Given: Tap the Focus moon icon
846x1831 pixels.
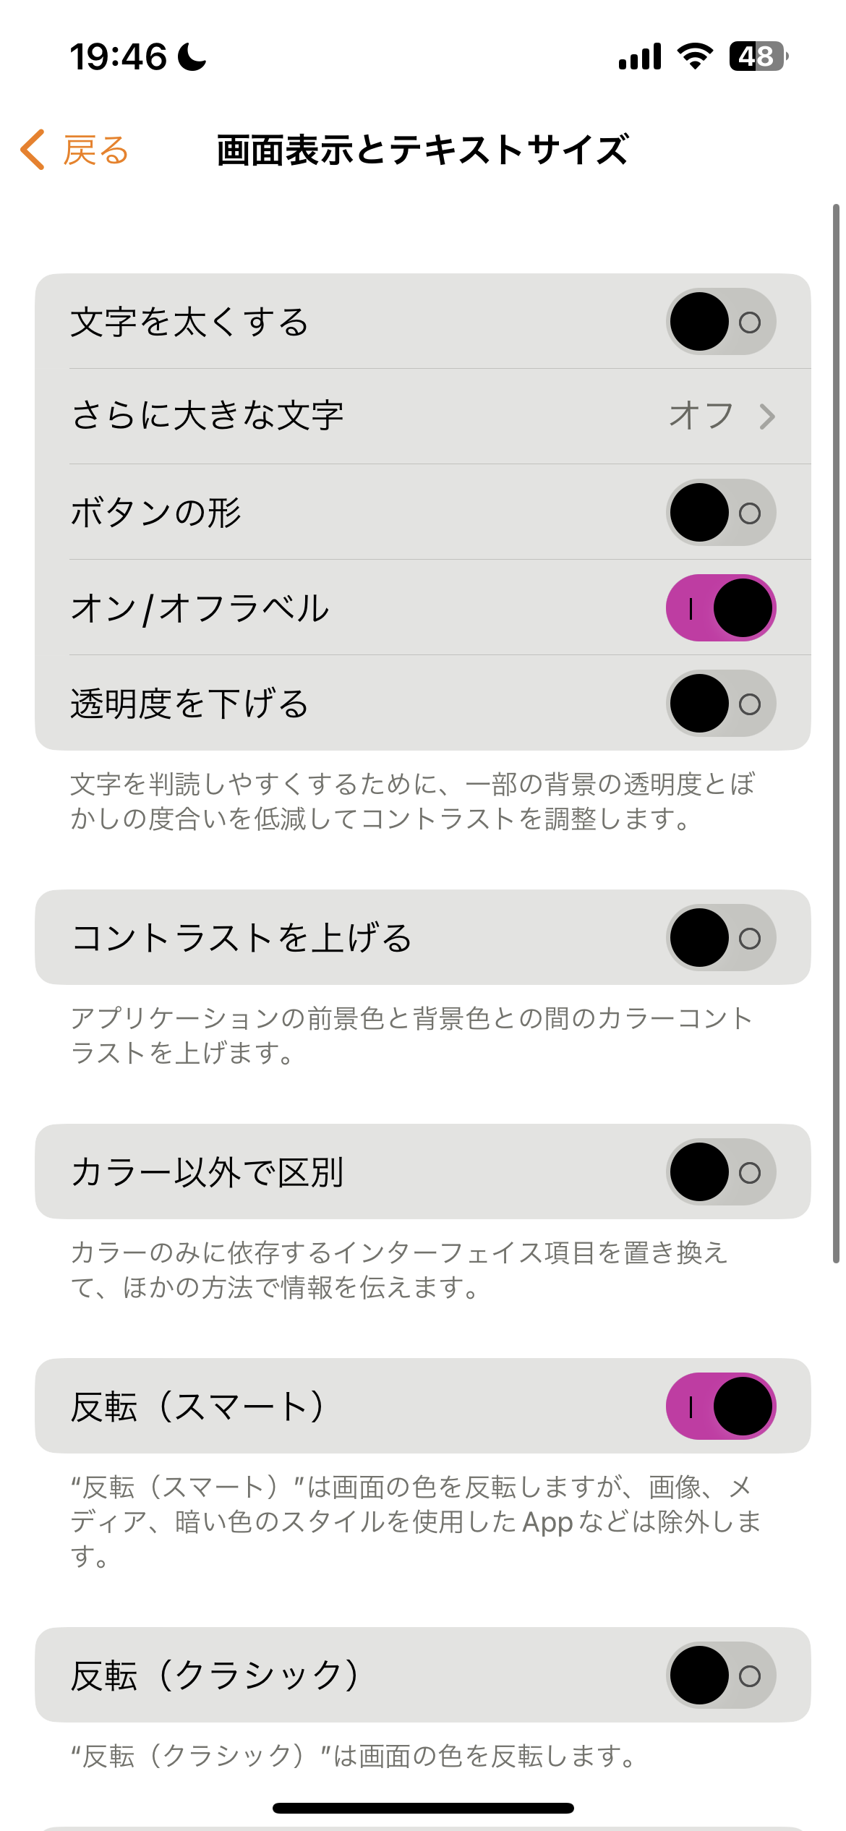Looking at the screenshot, I should (x=192, y=56).
